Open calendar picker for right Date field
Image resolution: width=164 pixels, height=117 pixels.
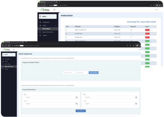pos(136,97)
